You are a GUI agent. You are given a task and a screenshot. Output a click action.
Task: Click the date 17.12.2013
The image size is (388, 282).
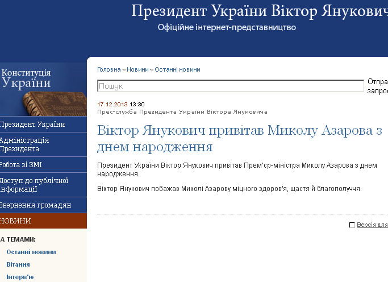[112, 104]
